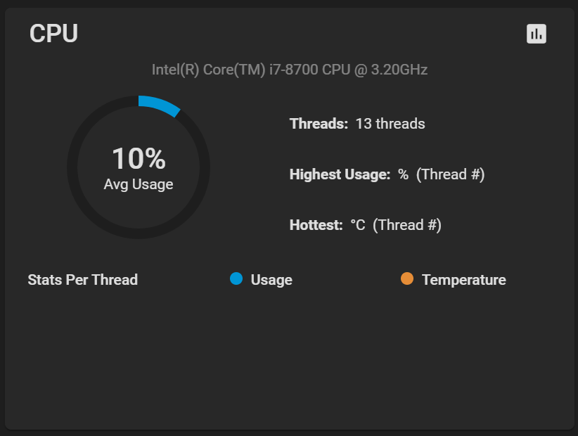Toggle the Usage legend label
Viewport: 578px width, 436px height.
[271, 280]
